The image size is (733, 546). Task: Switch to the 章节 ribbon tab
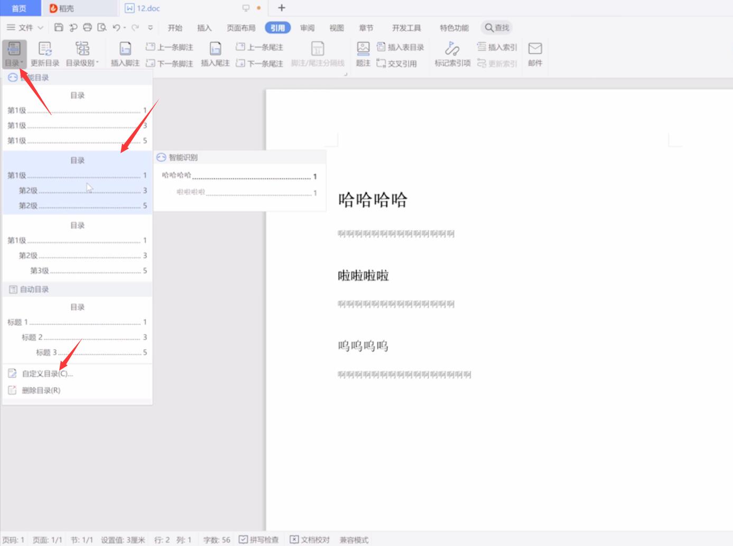366,28
